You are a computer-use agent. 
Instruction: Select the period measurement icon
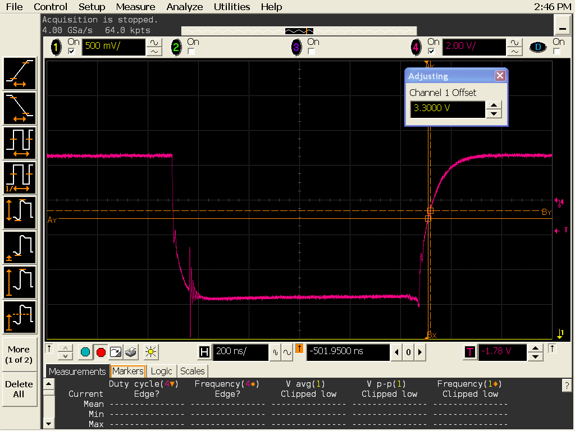click(x=20, y=143)
